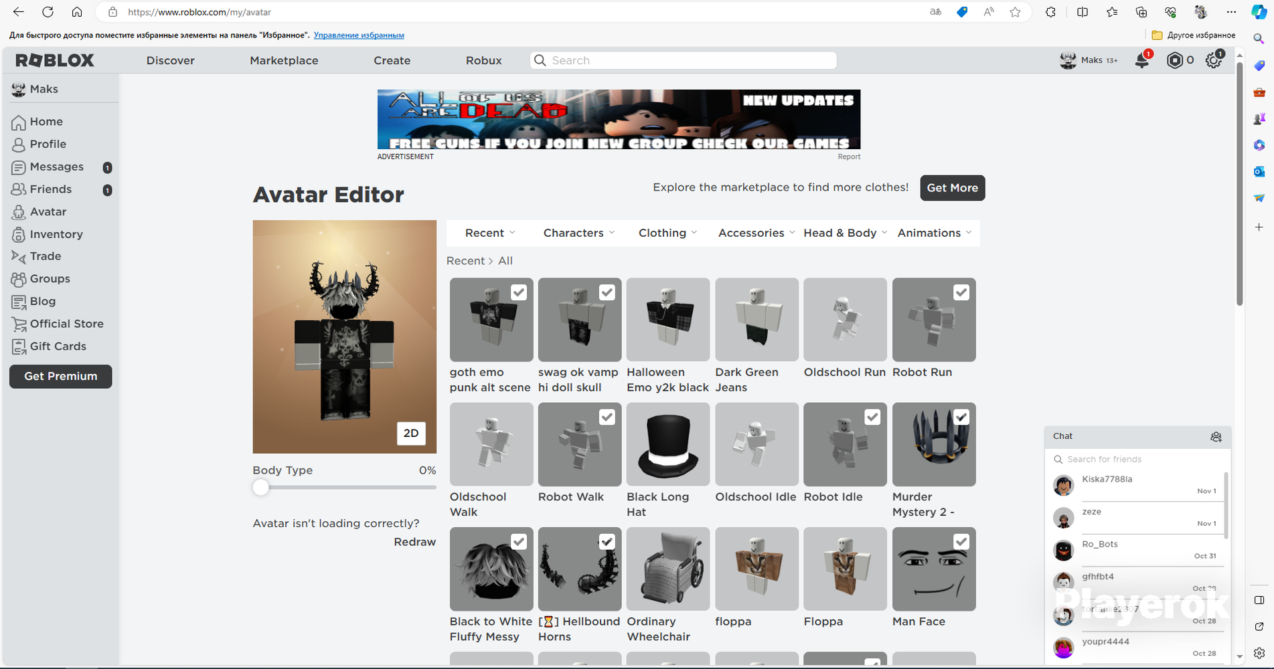Viewport: 1274px width, 669px height.
Task: Adjust the Body Type slider handle
Action: pyautogui.click(x=261, y=488)
